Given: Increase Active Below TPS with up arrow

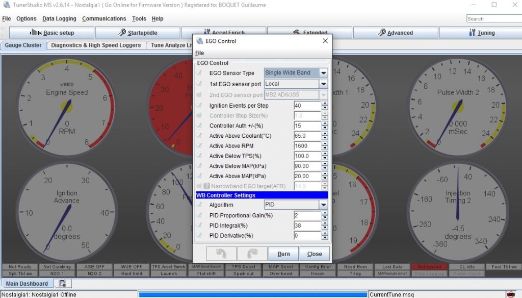Looking at the screenshot, I should point(325,153).
